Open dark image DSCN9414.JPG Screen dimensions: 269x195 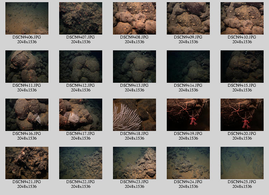pyautogui.click(x=188, y=67)
